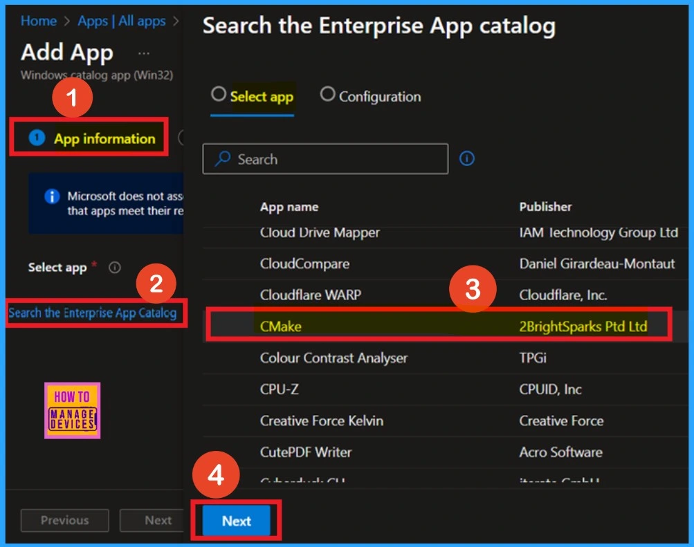Click the magnifier icon in the search field

coord(223,158)
